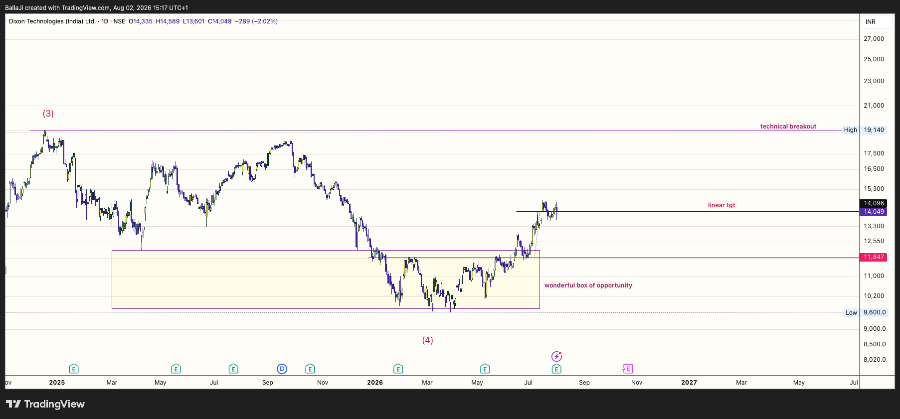Click the BallaJi created with TradingView.com header text
This screenshot has height=419, width=900.
(x=96, y=8)
